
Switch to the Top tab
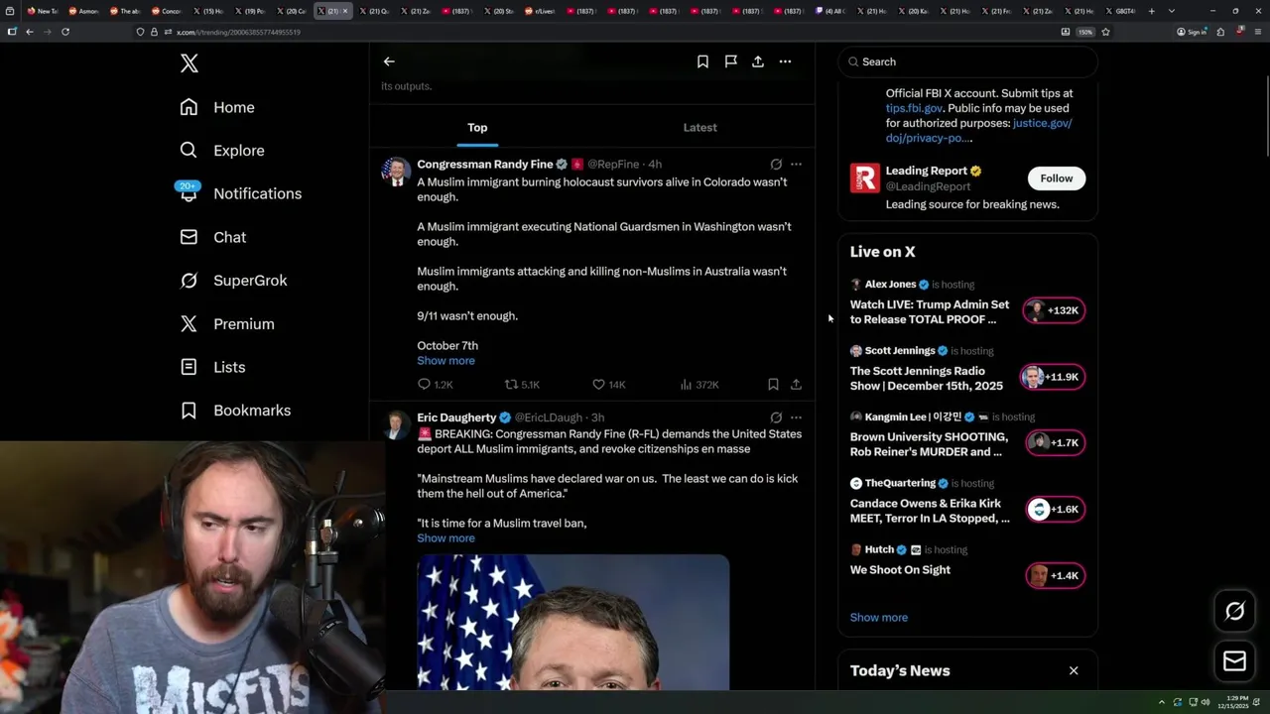click(477, 127)
